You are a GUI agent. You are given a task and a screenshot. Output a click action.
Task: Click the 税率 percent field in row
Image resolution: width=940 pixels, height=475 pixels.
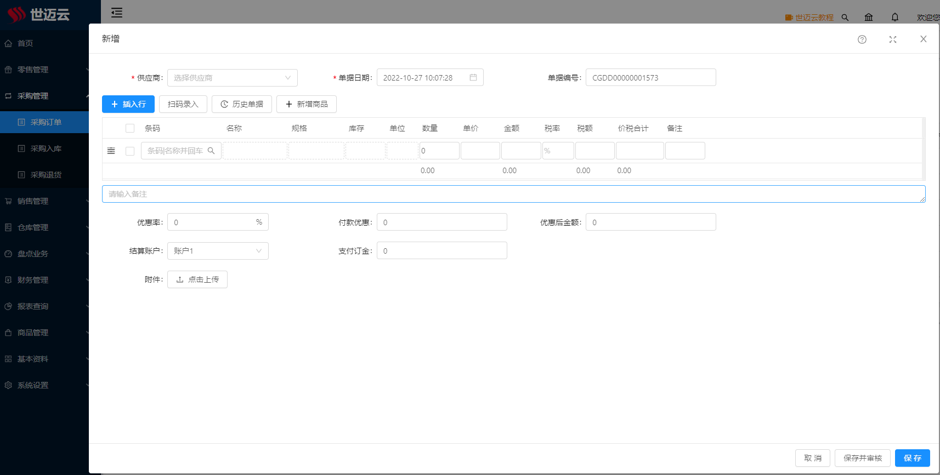point(558,151)
